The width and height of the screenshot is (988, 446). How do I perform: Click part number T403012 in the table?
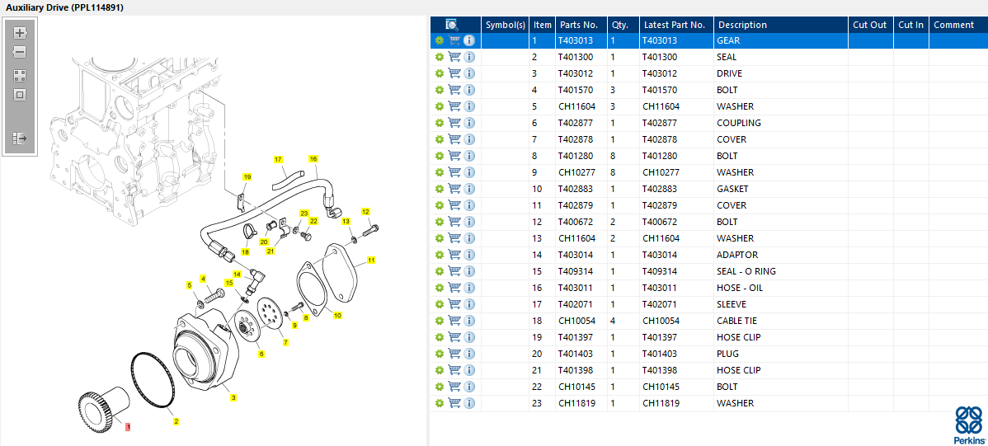[576, 73]
